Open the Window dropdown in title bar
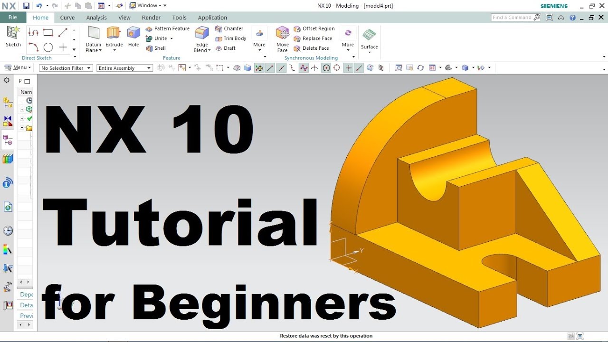The image size is (608, 342). pyautogui.click(x=148, y=6)
